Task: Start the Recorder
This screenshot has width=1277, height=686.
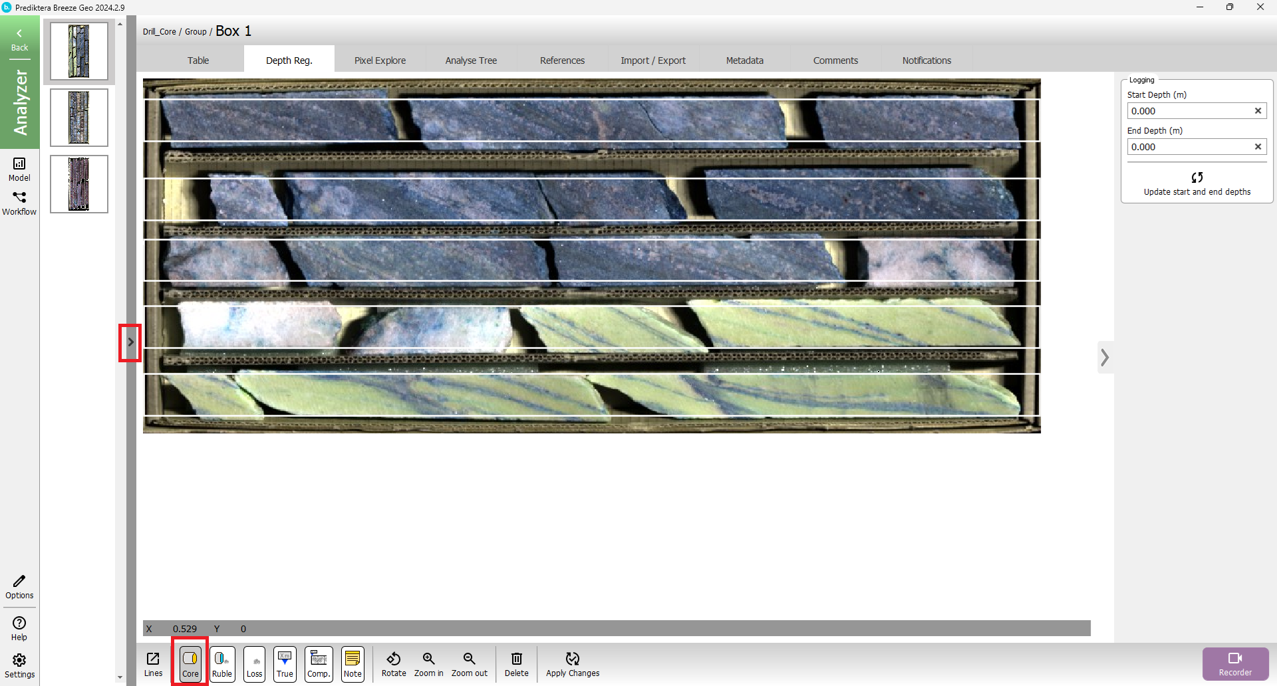Action: (x=1235, y=663)
